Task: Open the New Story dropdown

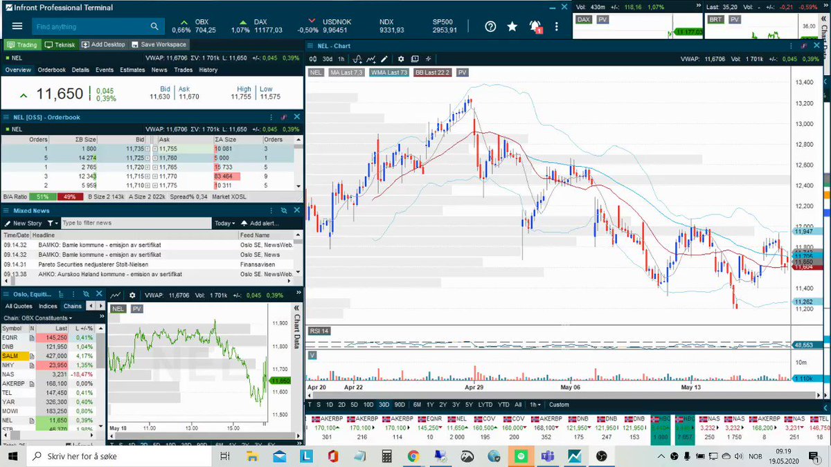Action: 28,223
